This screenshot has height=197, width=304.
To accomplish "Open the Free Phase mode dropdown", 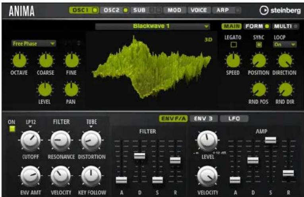I will [33, 44].
